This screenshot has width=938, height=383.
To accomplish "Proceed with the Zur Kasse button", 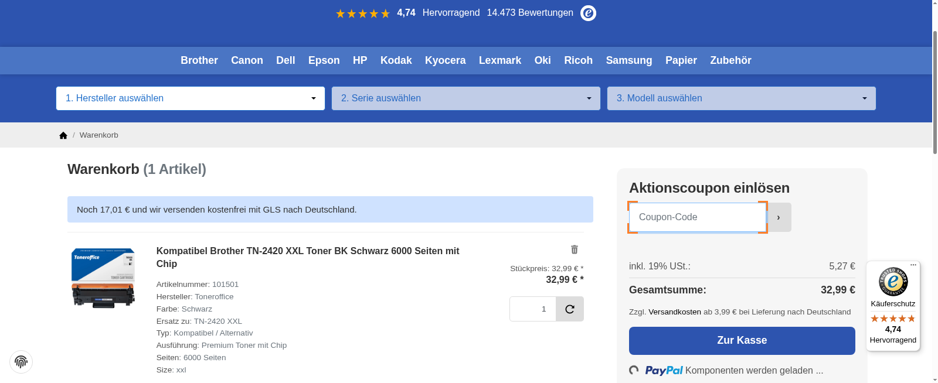I will click(742, 341).
